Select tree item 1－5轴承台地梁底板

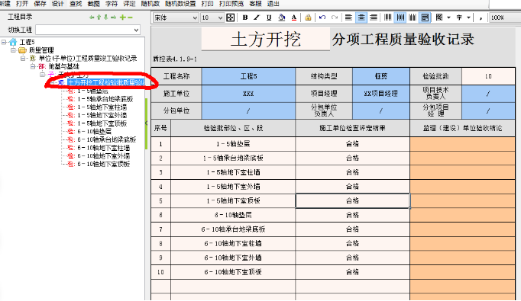105,99
